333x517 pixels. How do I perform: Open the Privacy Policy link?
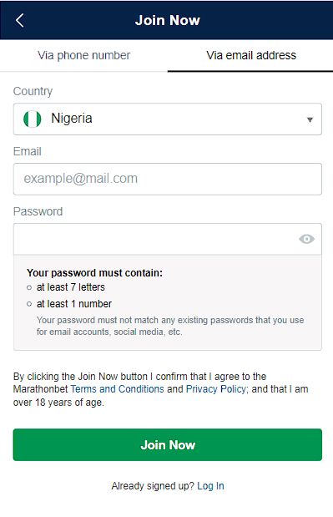[x=216, y=389]
